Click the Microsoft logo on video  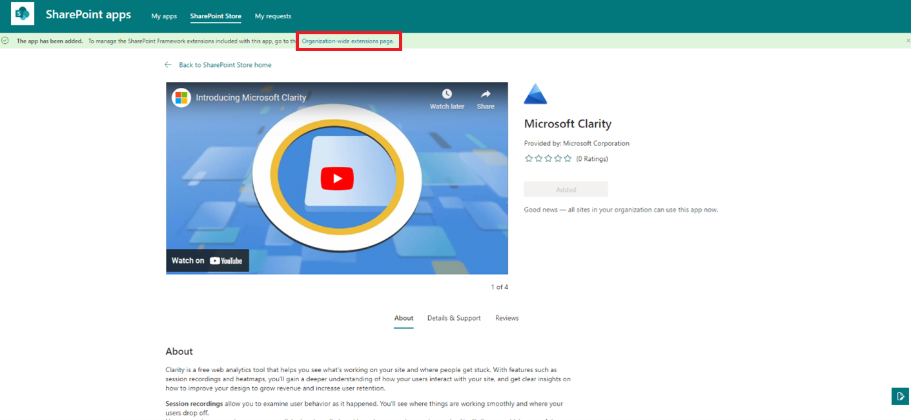point(181,98)
